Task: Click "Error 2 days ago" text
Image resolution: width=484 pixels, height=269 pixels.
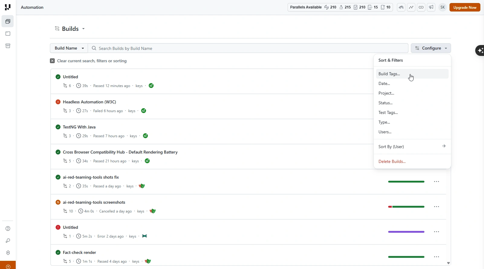Action: [x=110, y=236]
